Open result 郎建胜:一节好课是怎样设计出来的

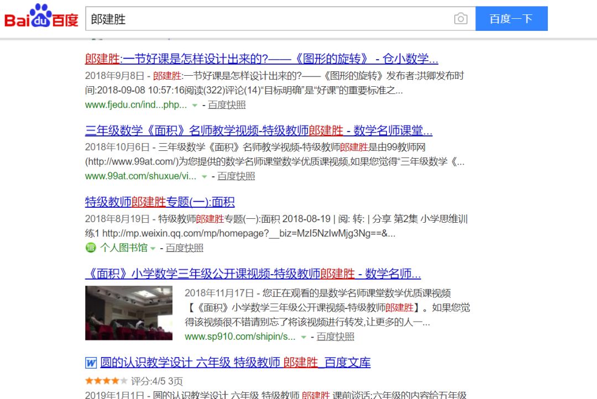click(x=261, y=59)
